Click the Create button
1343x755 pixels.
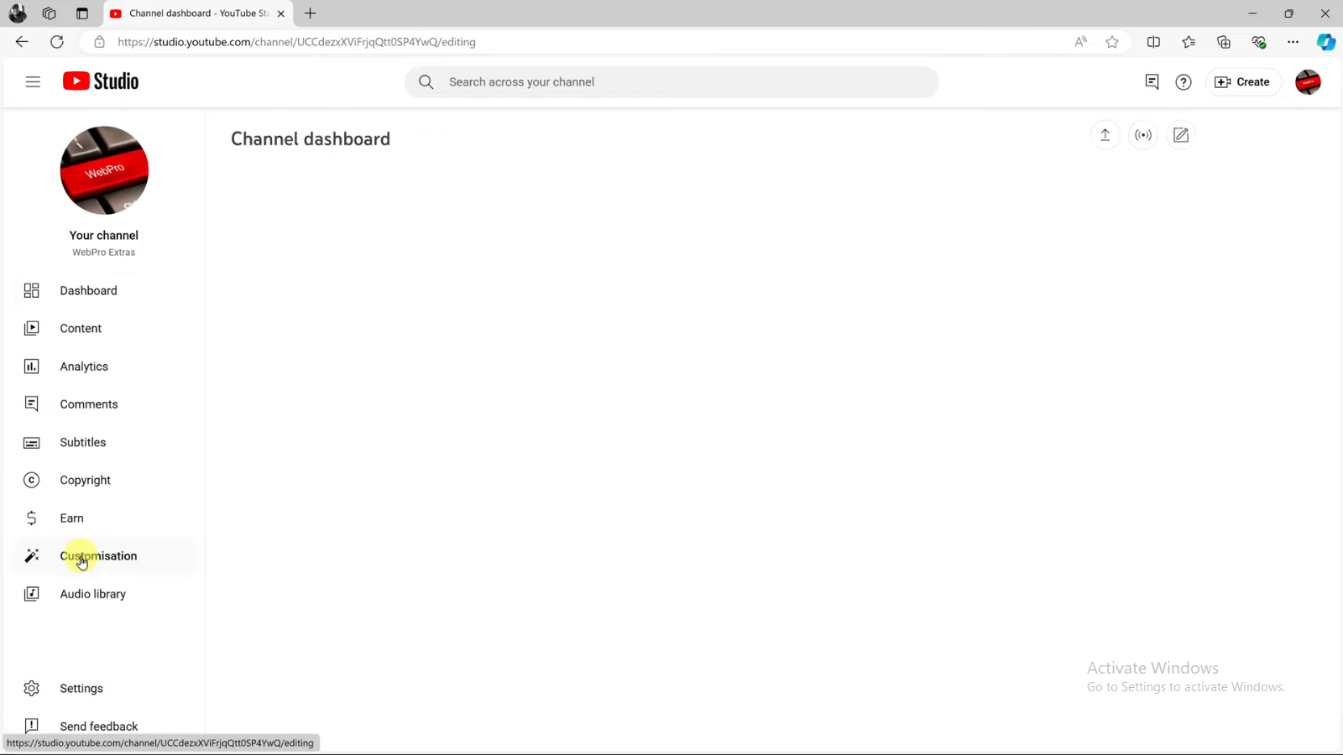click(1243, 82)
